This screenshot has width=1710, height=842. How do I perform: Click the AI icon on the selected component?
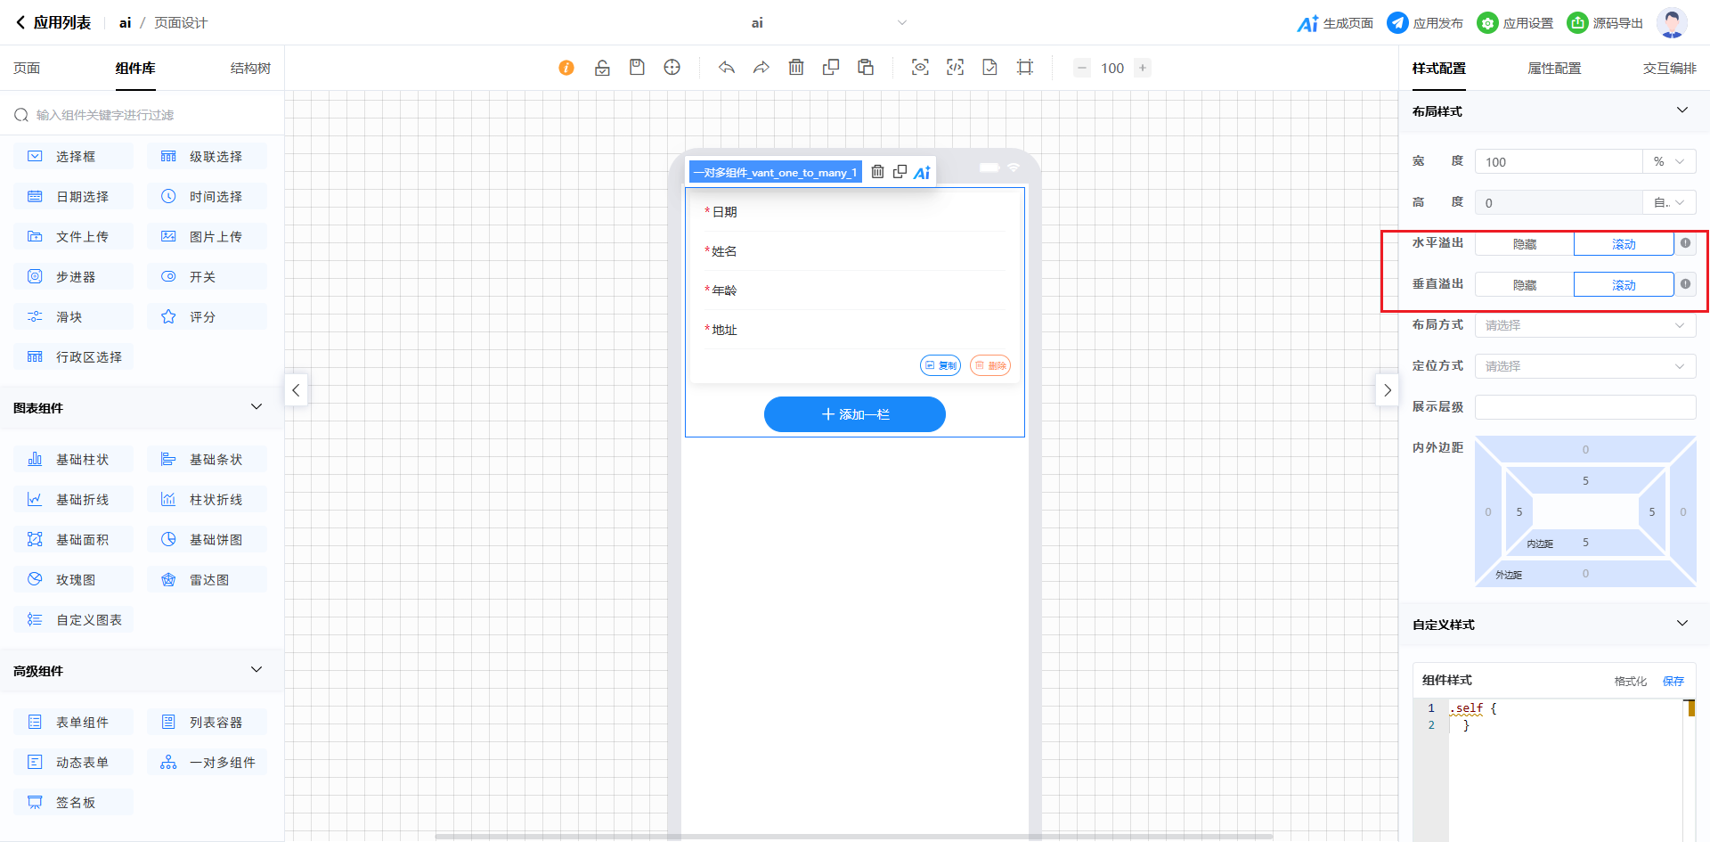922,173
